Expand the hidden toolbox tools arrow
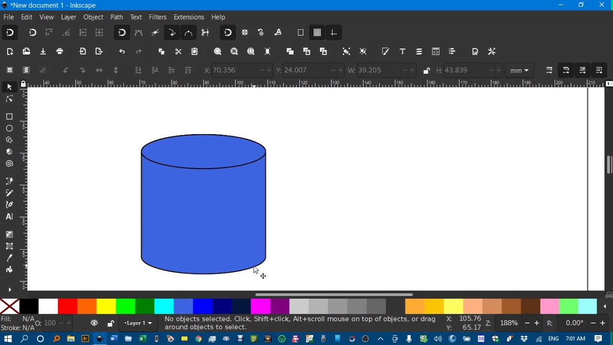Image resolution: width=613 pixels, height=345 pixels. 10,290
